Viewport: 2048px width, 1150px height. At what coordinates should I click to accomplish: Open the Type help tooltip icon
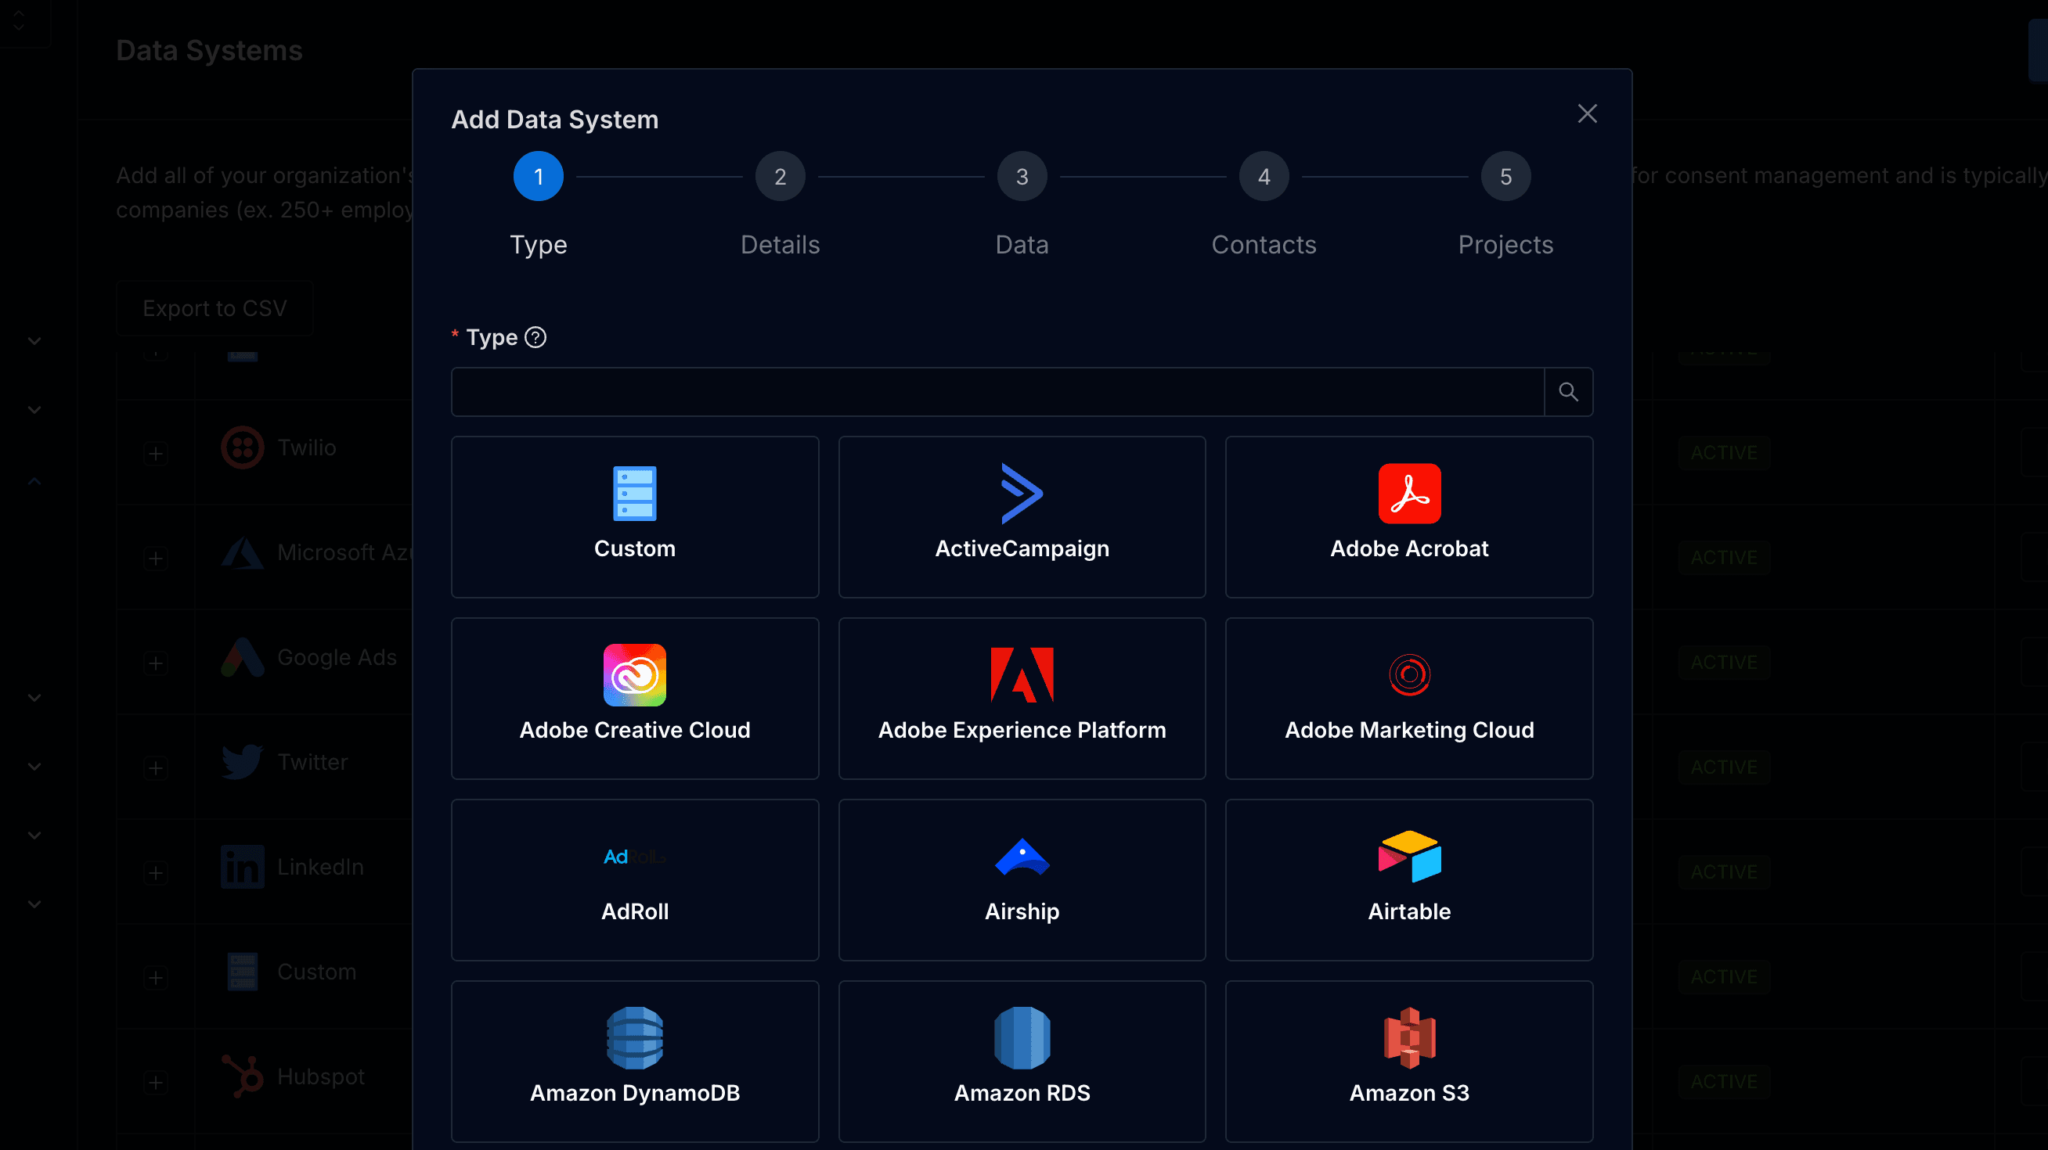click(535, 337)
